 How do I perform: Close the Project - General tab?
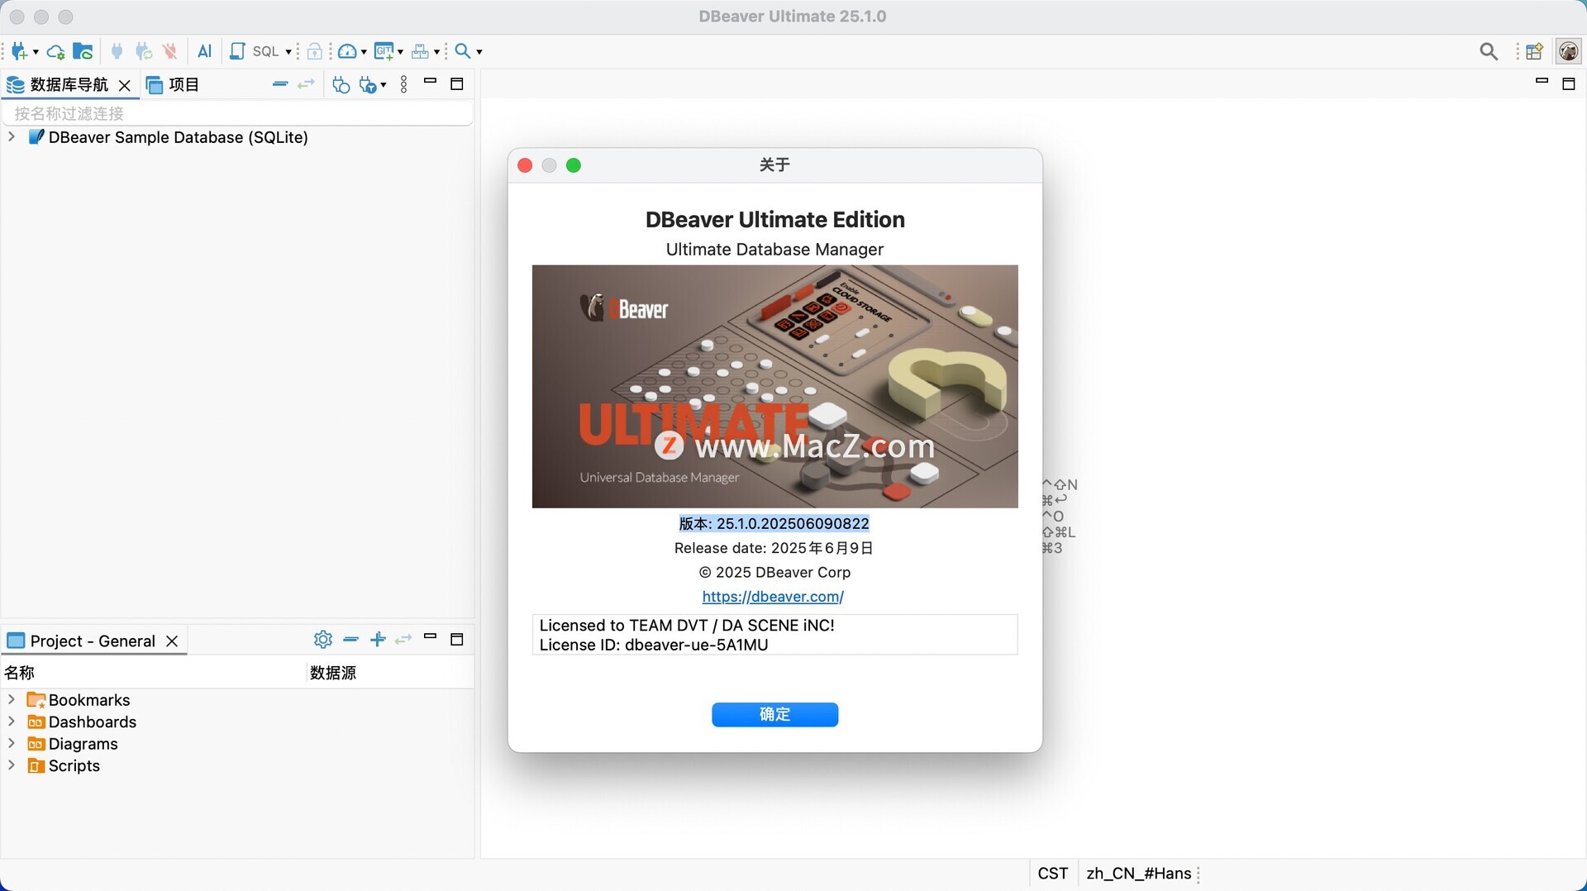(172, 641)
